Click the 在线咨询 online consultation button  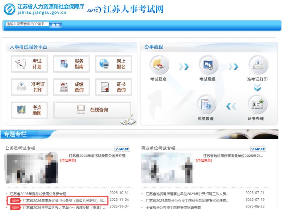(92, 110)
